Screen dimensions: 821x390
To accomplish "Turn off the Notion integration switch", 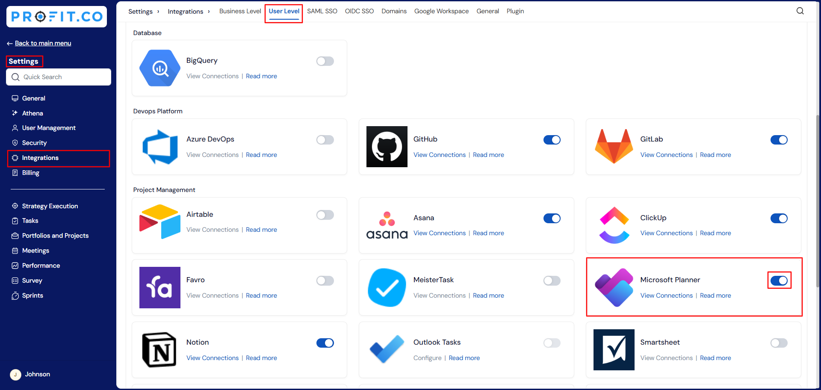I will click(x=325, y=343).
